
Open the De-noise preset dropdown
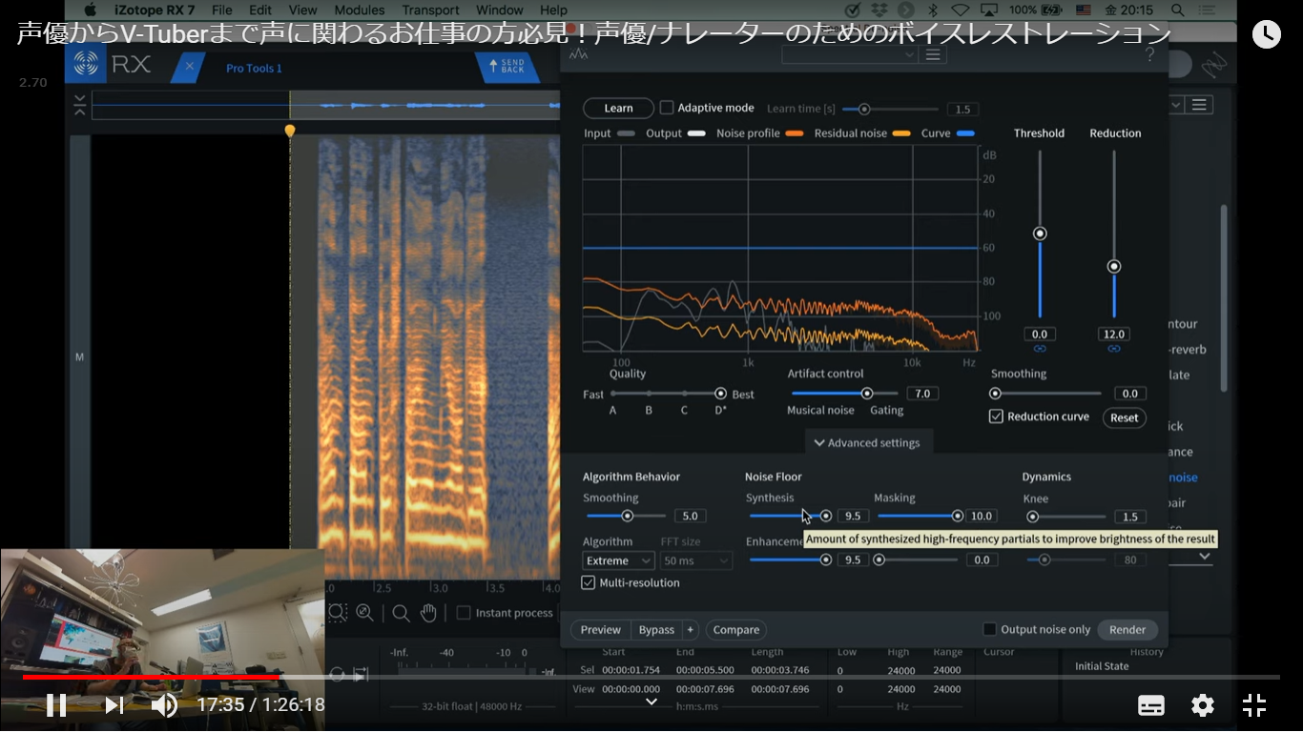click(849, 54)
